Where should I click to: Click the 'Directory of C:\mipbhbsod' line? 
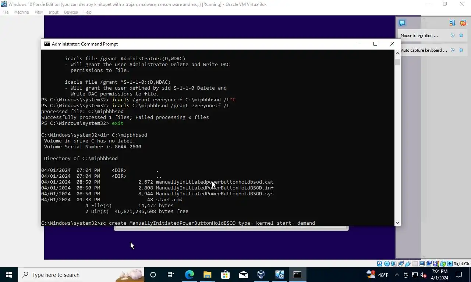tap(81, 158)
